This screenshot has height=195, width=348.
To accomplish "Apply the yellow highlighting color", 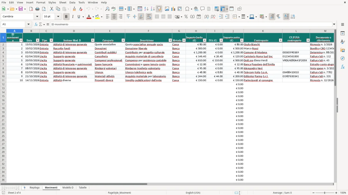I will point(97,17).
